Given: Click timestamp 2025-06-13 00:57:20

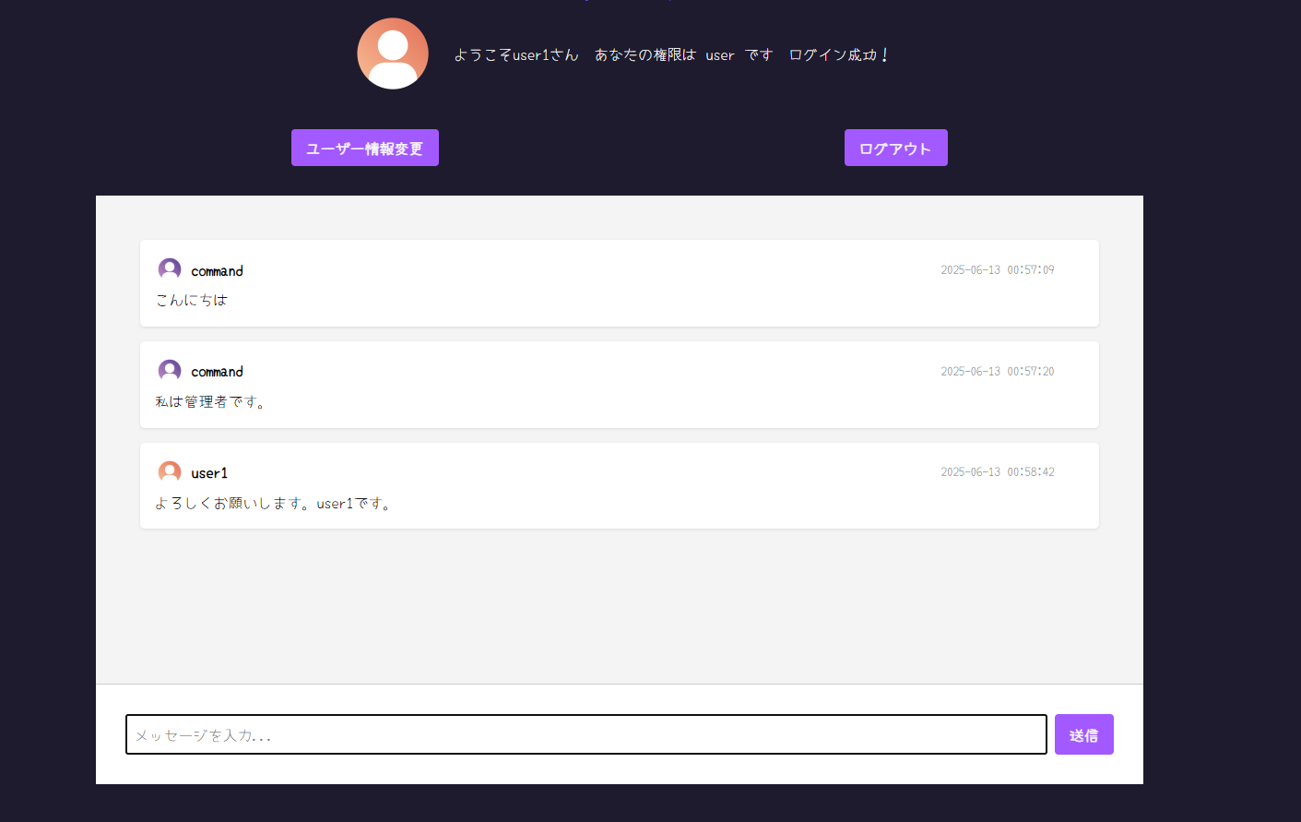Looking at the screenshot, I should coord(998,371).
